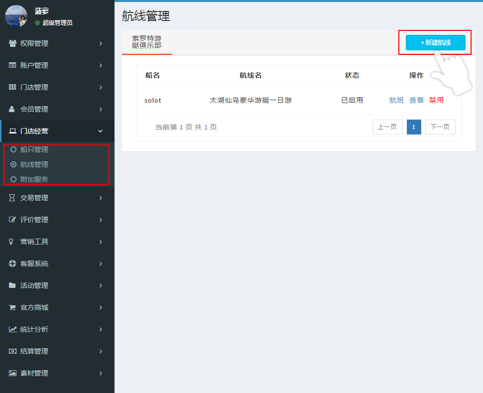Click the 官方商城 shopping cart icon
Image resolution: width=483 pixels, height=393 pixels.
pyautogui.click(x=12, y=307)
